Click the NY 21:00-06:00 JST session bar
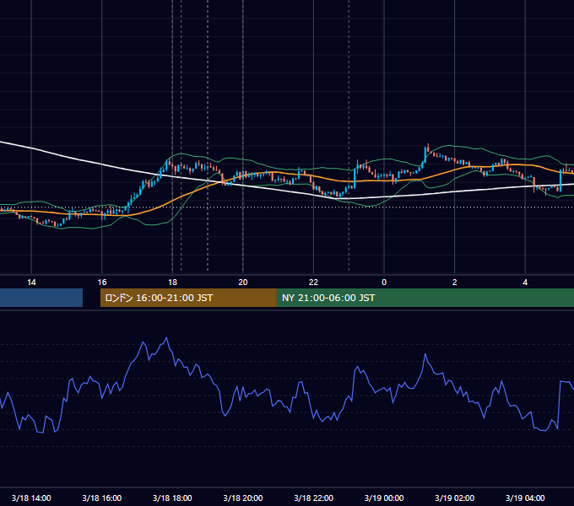Image resolution: width=574 pixels, height=506 pixels. coord(425,298)
